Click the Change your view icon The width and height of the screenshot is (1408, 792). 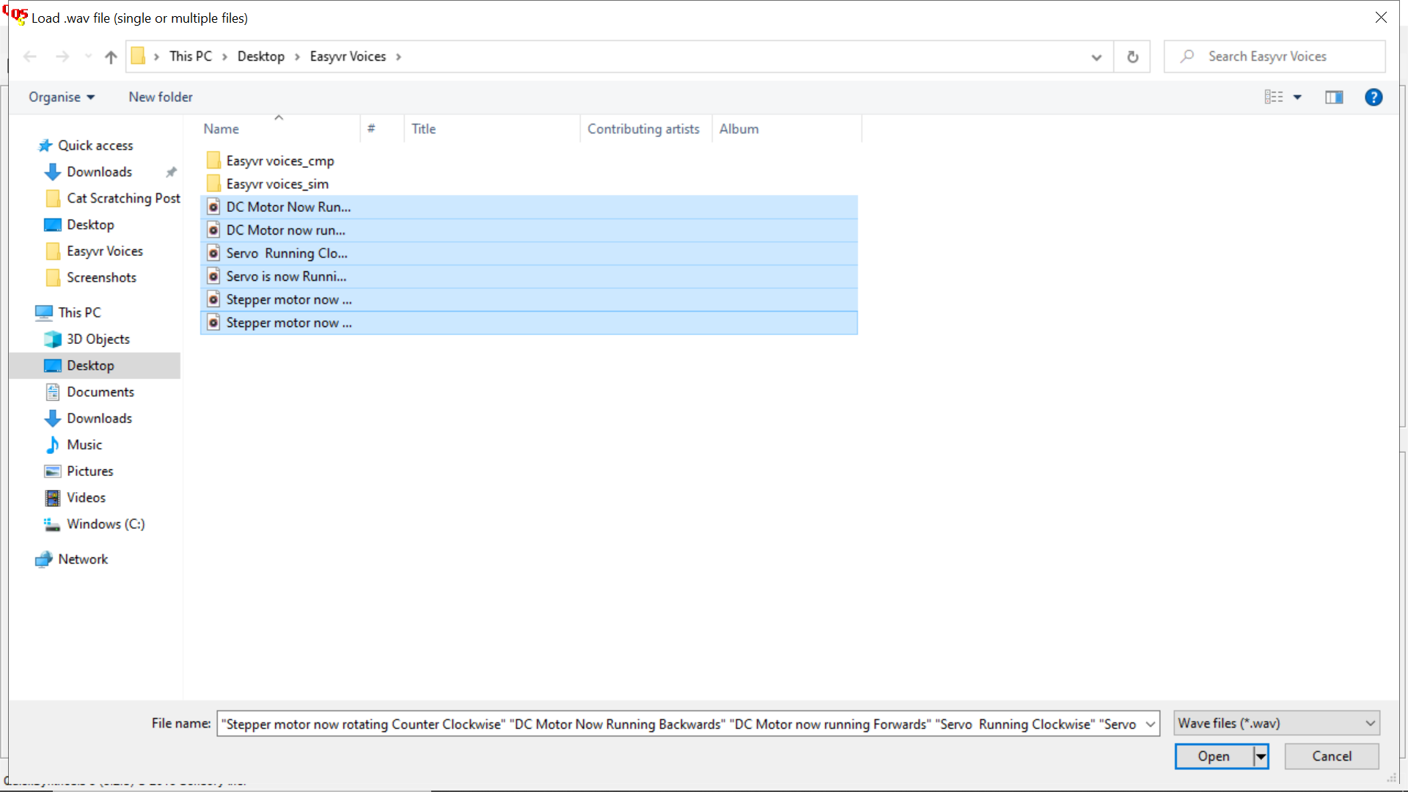[1274, 97]
